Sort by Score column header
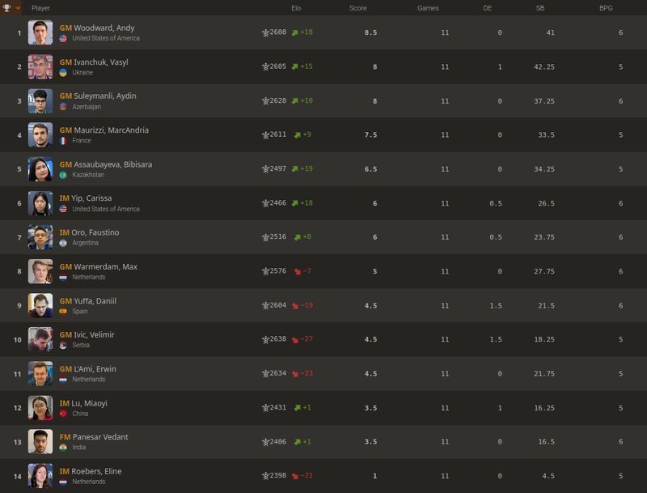 pyautogui.click(x=357, y=8)
